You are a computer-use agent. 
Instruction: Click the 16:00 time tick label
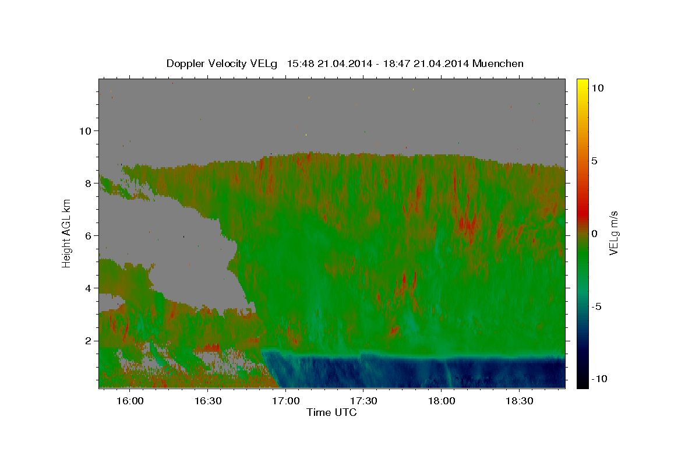coord(129,401)
